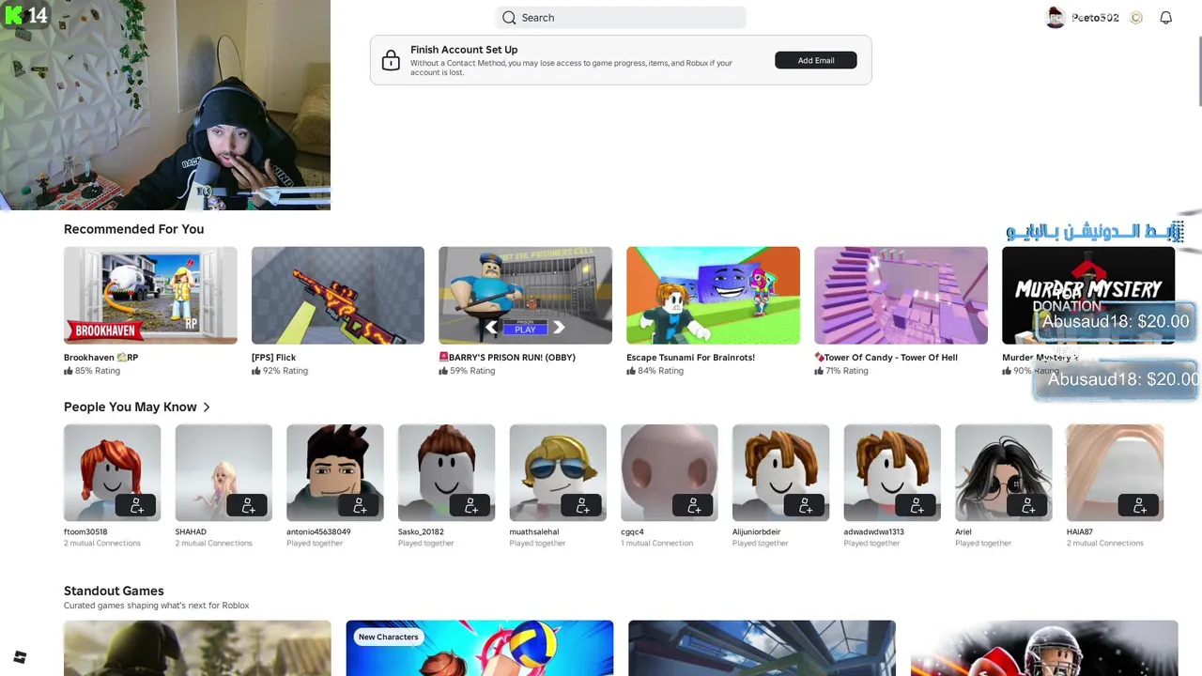This screenshot has height=676, width=1202.
Task: Open Ariel avatar thumbnail
Action: [1003, 472]
